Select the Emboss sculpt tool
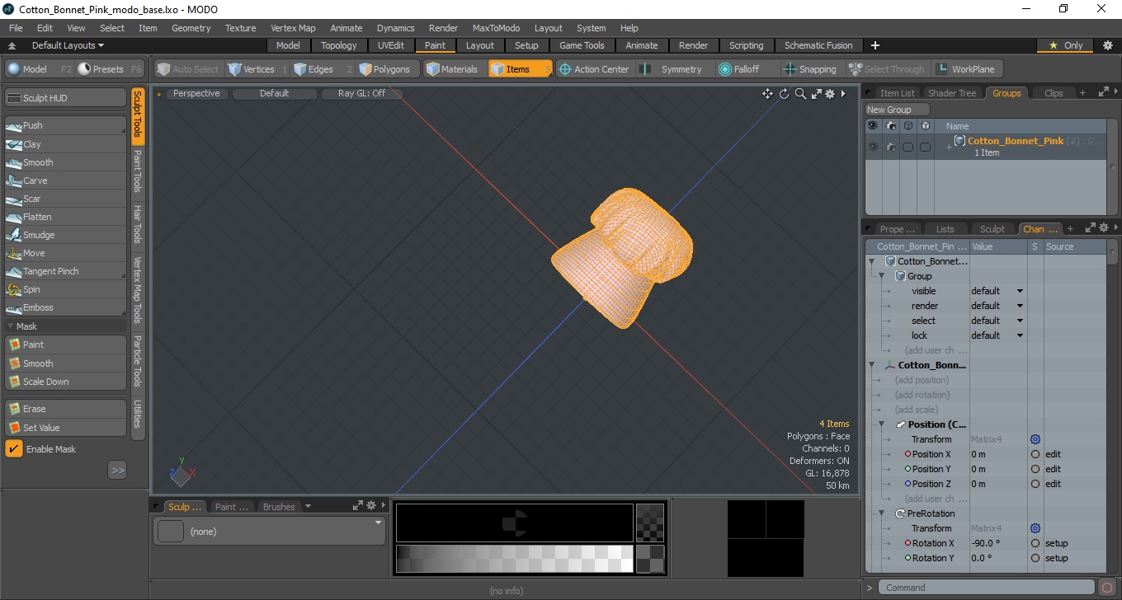Viewport: 1122px width, 600px height. (x=66, y=307)
